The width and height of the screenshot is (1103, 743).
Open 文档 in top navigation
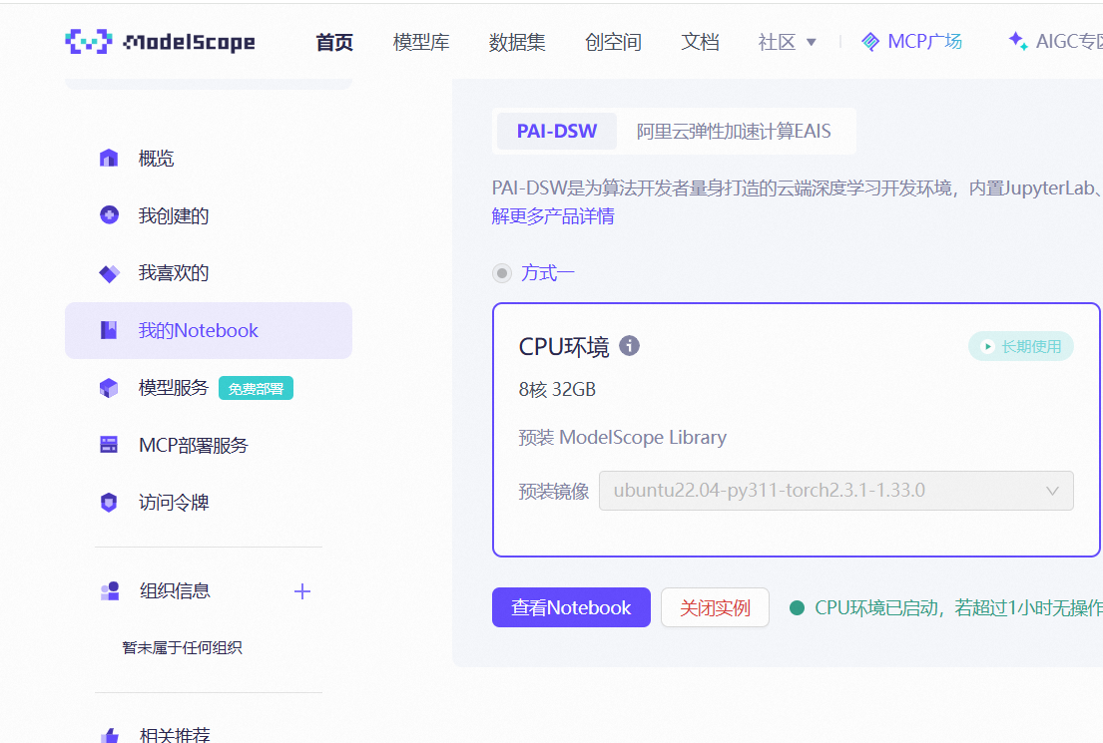coord(700,42)
